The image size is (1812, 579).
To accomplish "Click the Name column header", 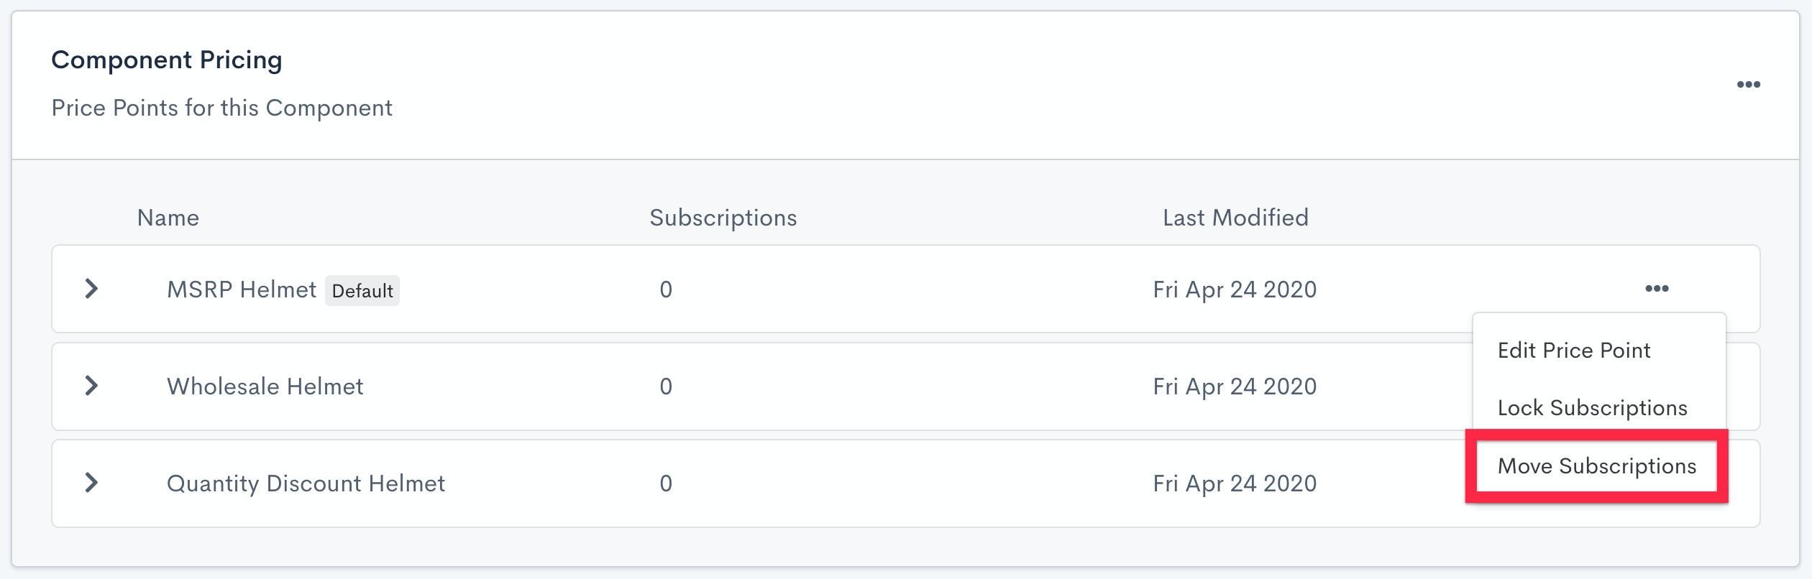I will click(168, 218).
